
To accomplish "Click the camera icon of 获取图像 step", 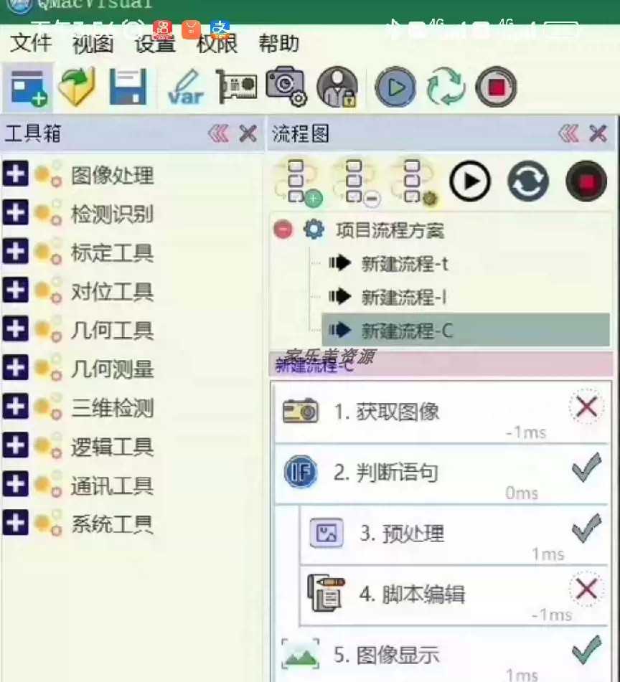I will [300, 410].
